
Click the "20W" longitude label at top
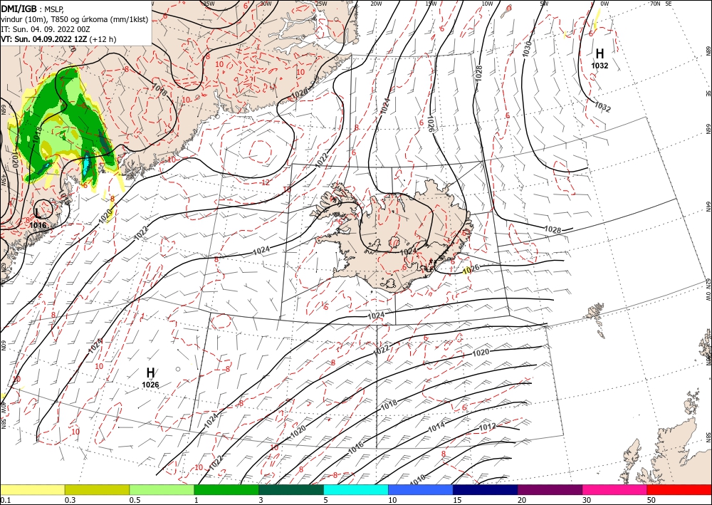click(376, 4)
